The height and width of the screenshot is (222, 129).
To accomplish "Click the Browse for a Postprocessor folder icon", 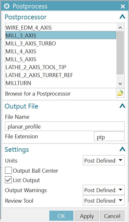I will 120,93.
